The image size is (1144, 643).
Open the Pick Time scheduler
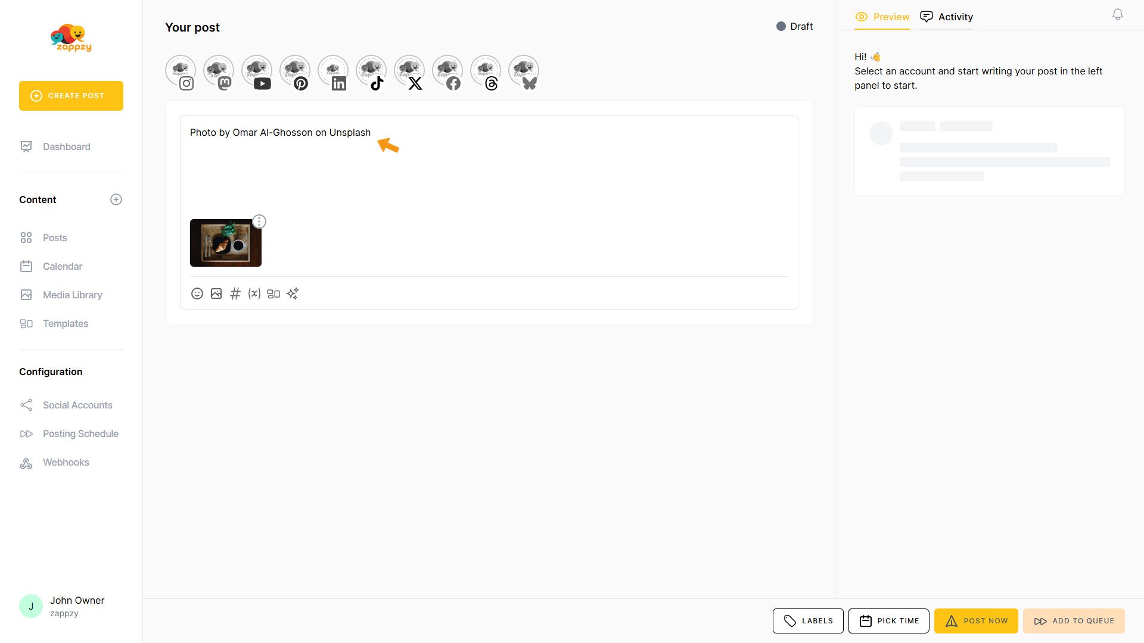click(x=888, y=621)
